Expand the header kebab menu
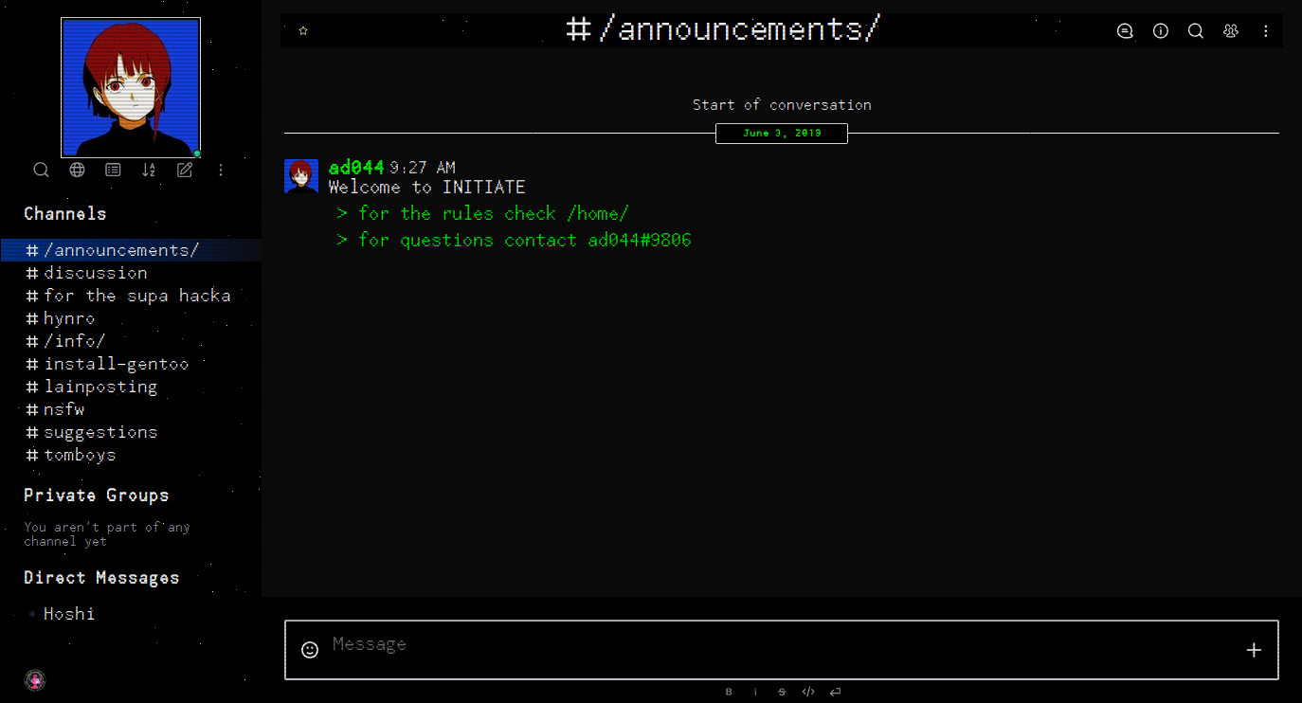This screenshot has height=703, width=1302. point(1266,31)
